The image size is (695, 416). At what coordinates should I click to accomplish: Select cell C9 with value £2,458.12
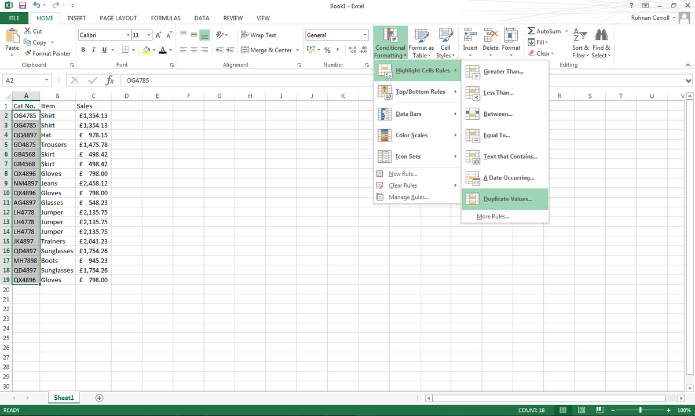click(x=92, y=183)
